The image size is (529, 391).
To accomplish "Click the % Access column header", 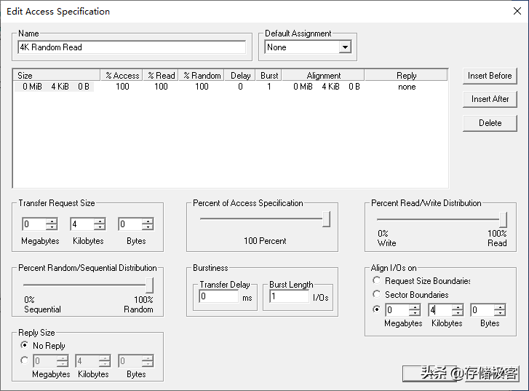I will [122, 76].
